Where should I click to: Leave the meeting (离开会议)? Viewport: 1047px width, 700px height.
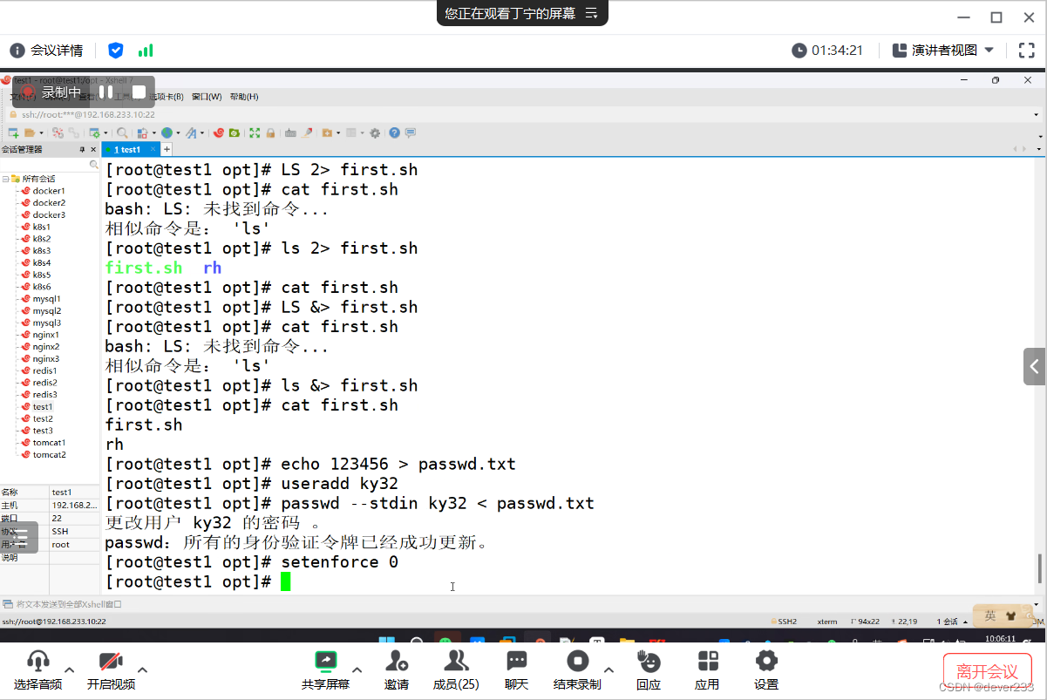(987, 672)
